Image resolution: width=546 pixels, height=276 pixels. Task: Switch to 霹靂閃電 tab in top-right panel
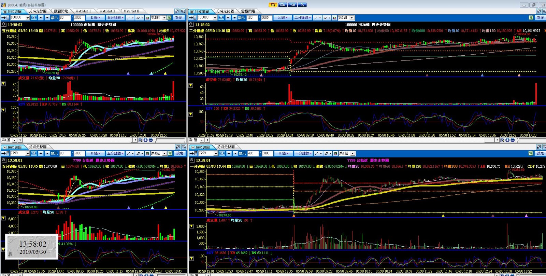[x=248, y=11]
